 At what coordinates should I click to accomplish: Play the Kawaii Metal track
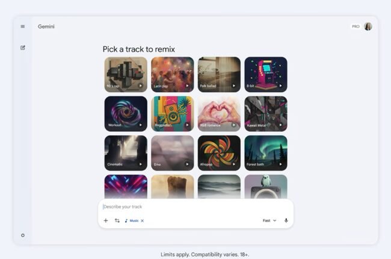(x=280, y=125)
